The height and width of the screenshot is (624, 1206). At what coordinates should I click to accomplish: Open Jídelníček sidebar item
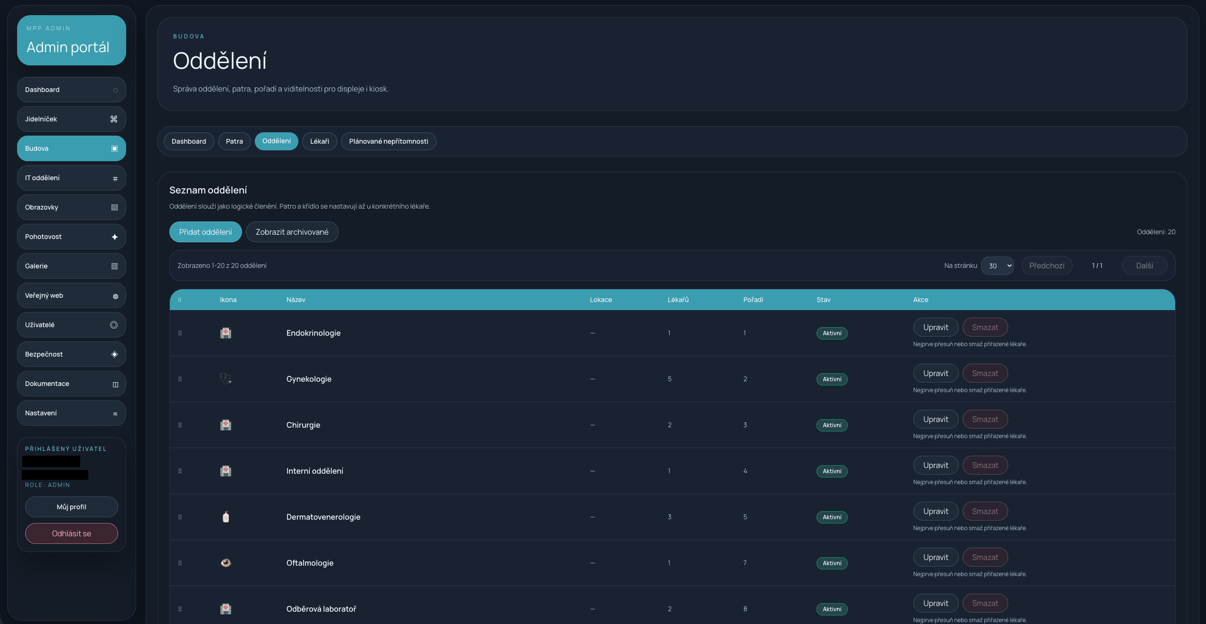coord(72,119)
